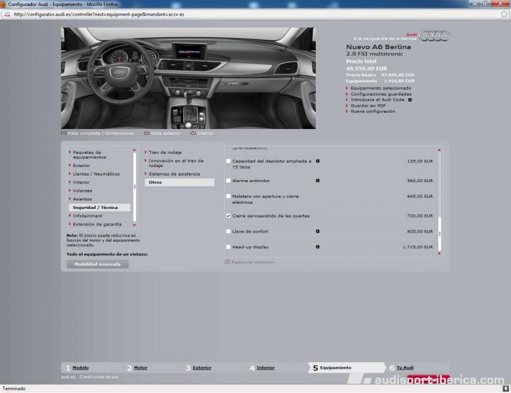Click the Interior view icon under image
Image resolution: width=511 pixels, height=393 pixels.
pyautogui.click(x=193, y=133)
